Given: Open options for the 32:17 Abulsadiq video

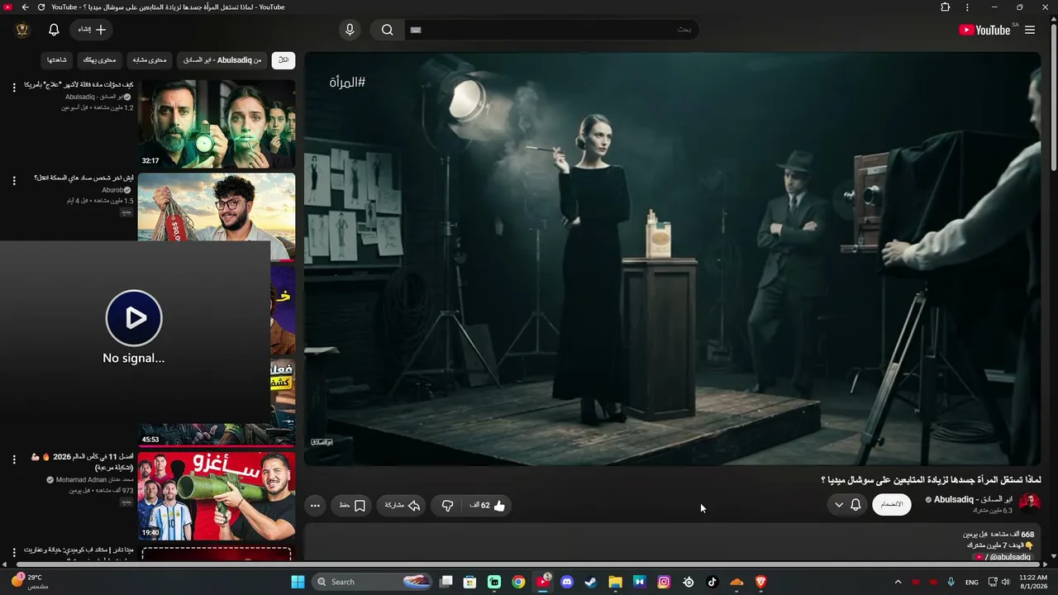Looking at the screenshot, I should tap(14, 88).
